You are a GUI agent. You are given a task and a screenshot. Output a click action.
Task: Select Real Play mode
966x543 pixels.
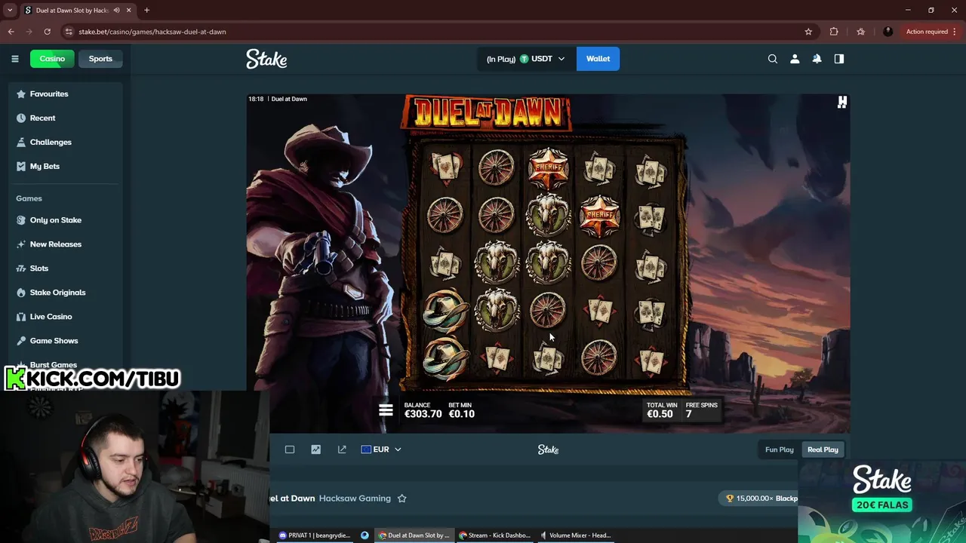pyautogui.click(x=823, y=449)
